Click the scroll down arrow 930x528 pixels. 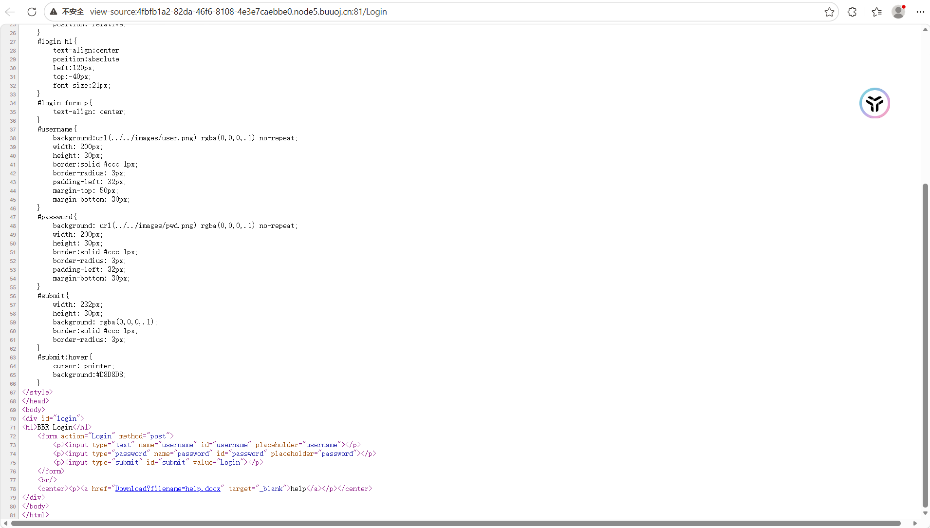pos(925,513)
